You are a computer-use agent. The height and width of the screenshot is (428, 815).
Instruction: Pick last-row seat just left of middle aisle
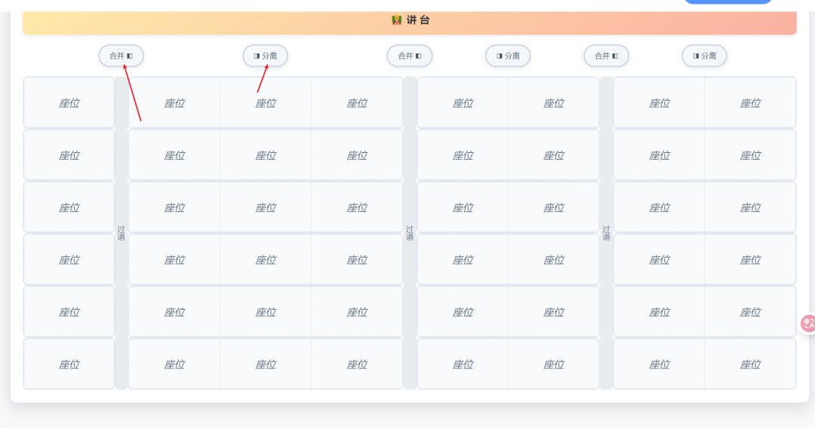(x=357, y=365)
